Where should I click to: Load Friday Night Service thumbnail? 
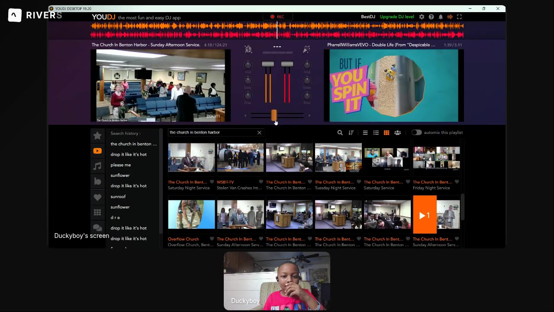(x=436, y=158)
